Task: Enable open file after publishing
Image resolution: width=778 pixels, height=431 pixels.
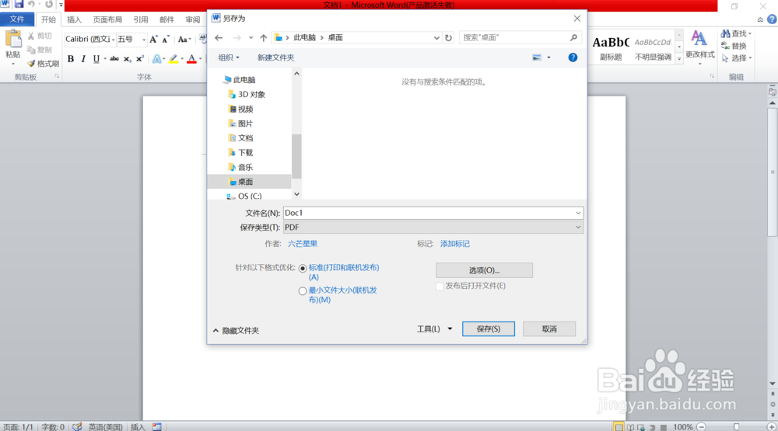Action: coord(440,287)
